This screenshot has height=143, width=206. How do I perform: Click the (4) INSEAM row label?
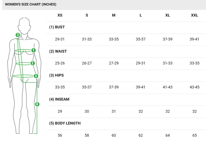click(x=59, y=99)
